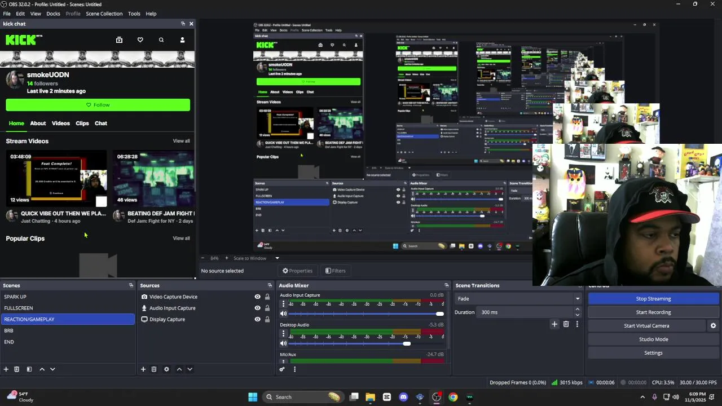Open Audio Input Capture options three-dot menu
This screenshot has width=722, height=406.
(284, 304)
